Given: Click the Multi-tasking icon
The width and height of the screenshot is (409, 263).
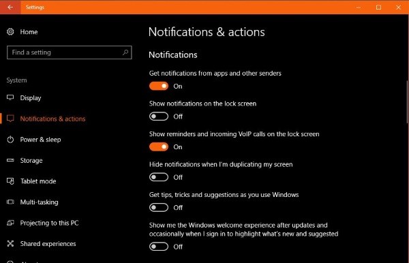Looking at the screenshot, I should click(x=10, y=202).
